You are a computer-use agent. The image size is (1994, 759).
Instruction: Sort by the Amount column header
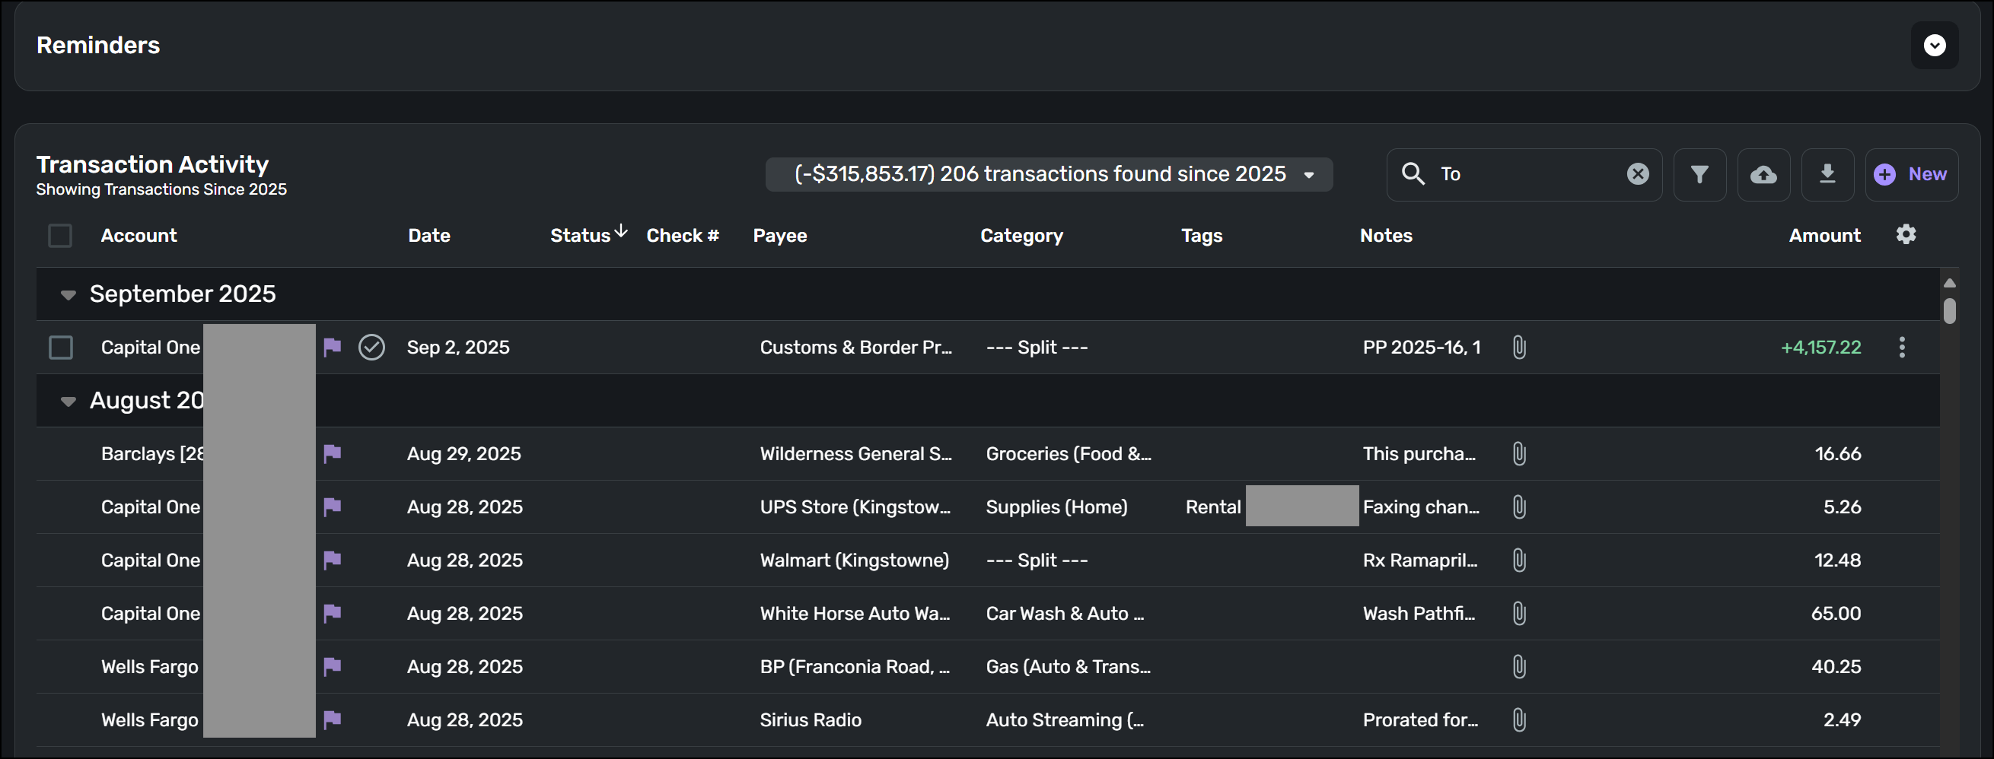click(1824, 236)
